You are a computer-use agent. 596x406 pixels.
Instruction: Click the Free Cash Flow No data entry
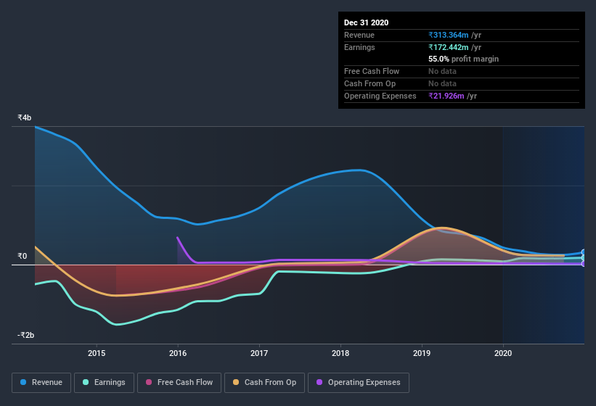tap(442, 71)
